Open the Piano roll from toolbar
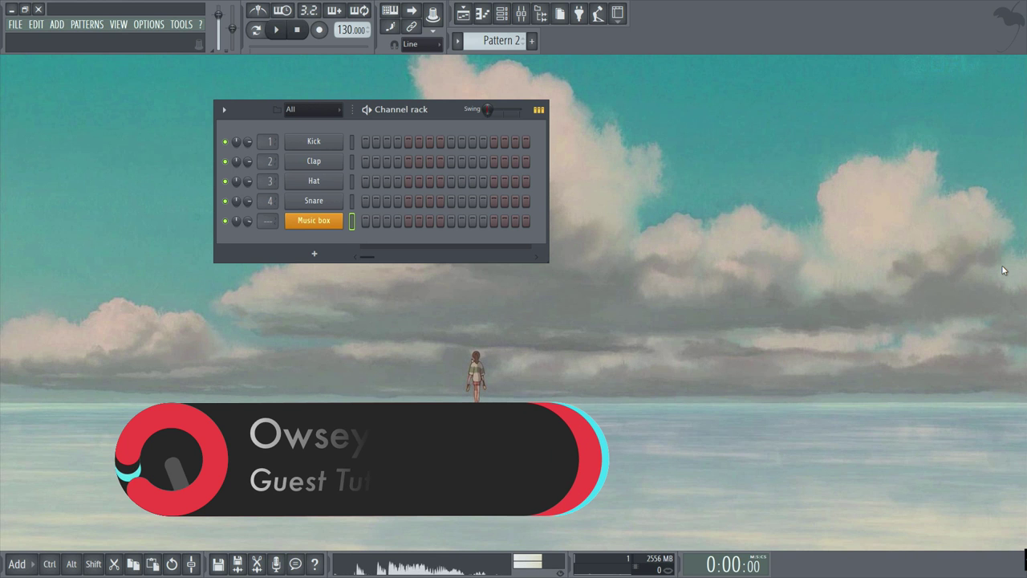This screenshot has height=578, width=1027. click(482, 14)
